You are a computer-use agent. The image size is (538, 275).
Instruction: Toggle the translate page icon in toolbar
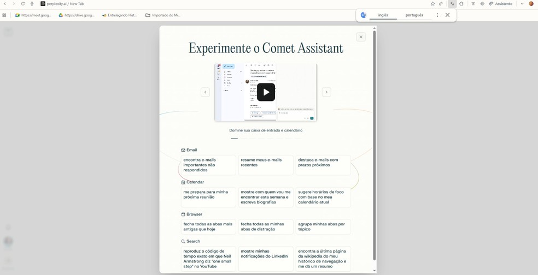pos(452,4)
